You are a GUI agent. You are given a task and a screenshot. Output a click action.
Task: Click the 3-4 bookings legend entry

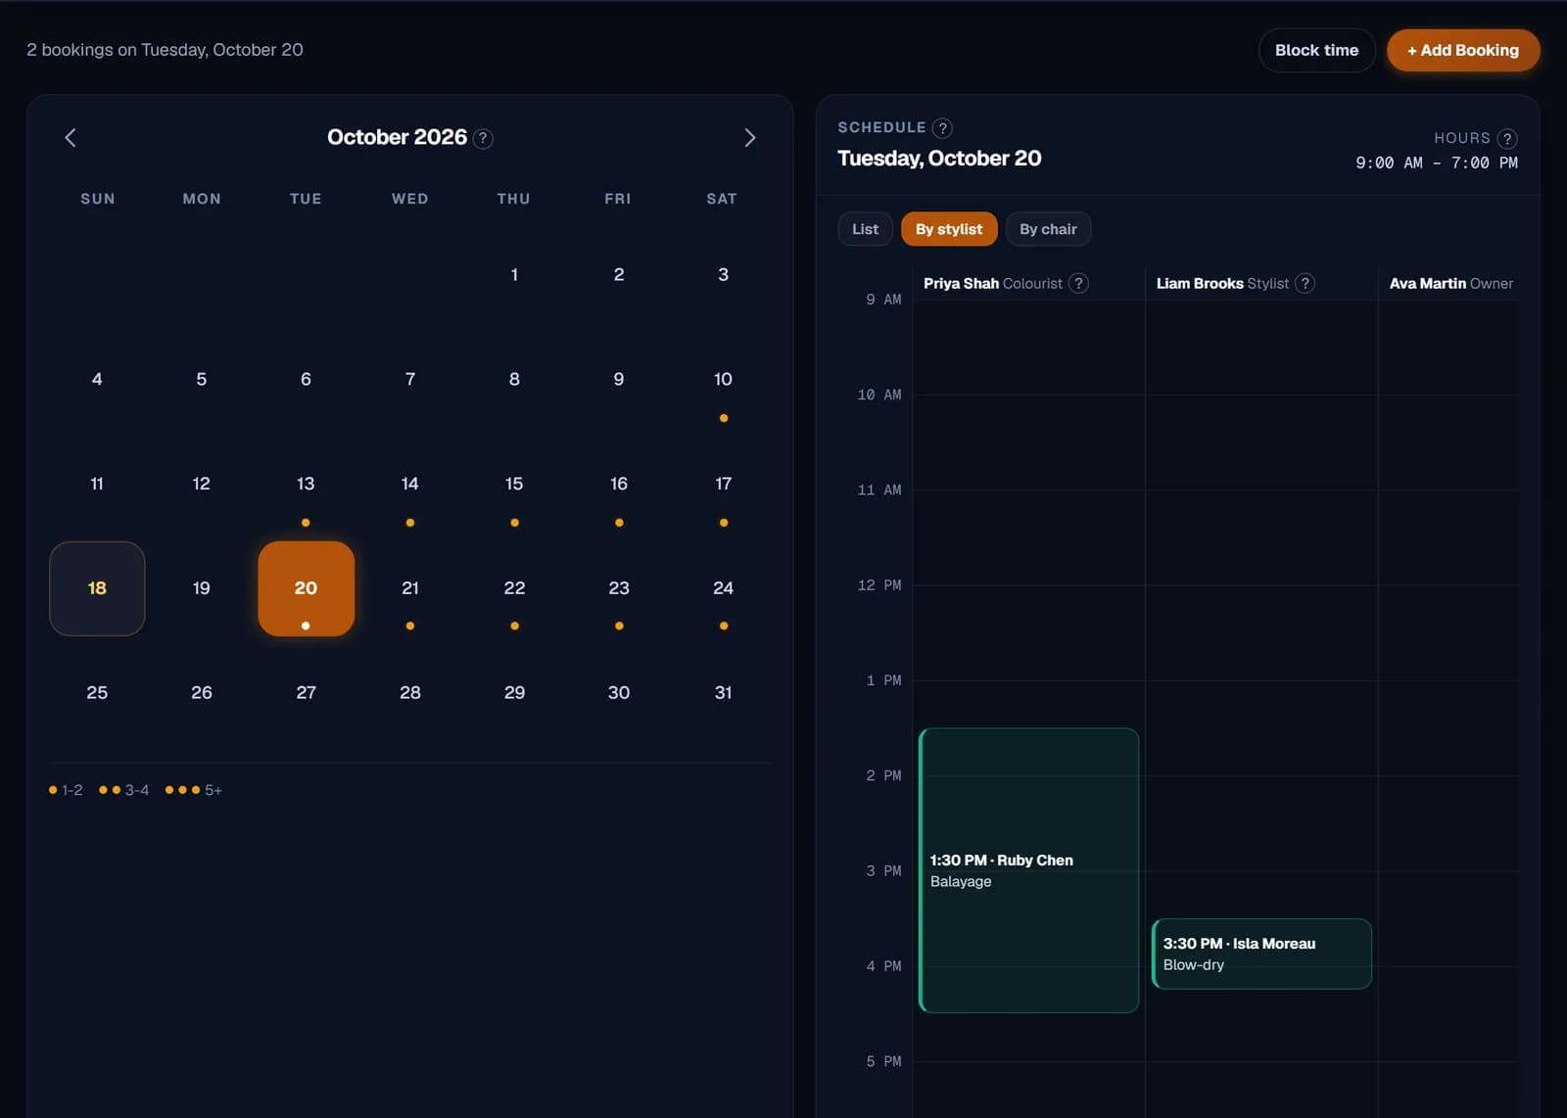124,790
